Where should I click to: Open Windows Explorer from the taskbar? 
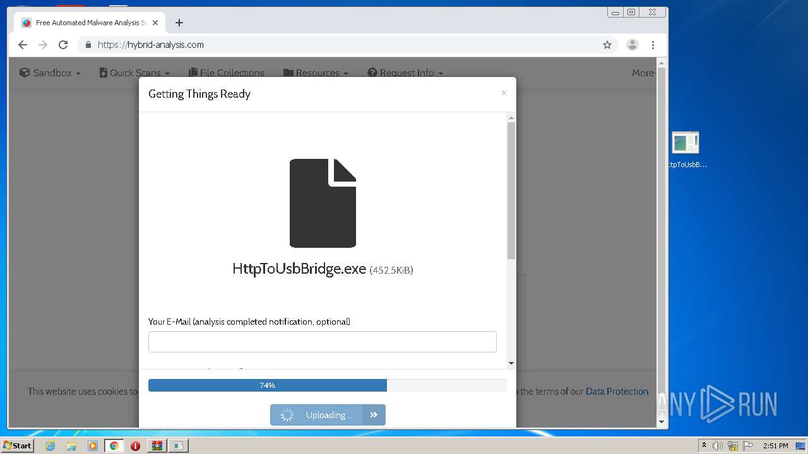(71, 446)
